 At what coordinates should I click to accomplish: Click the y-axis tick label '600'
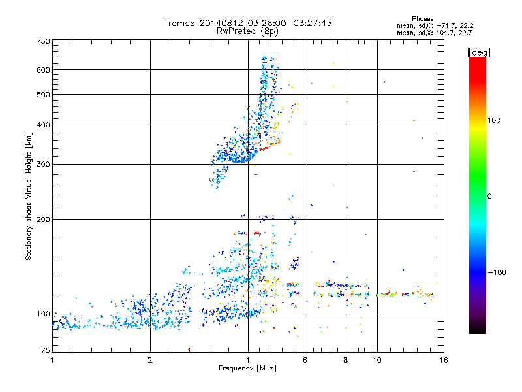tap(43, 70)
